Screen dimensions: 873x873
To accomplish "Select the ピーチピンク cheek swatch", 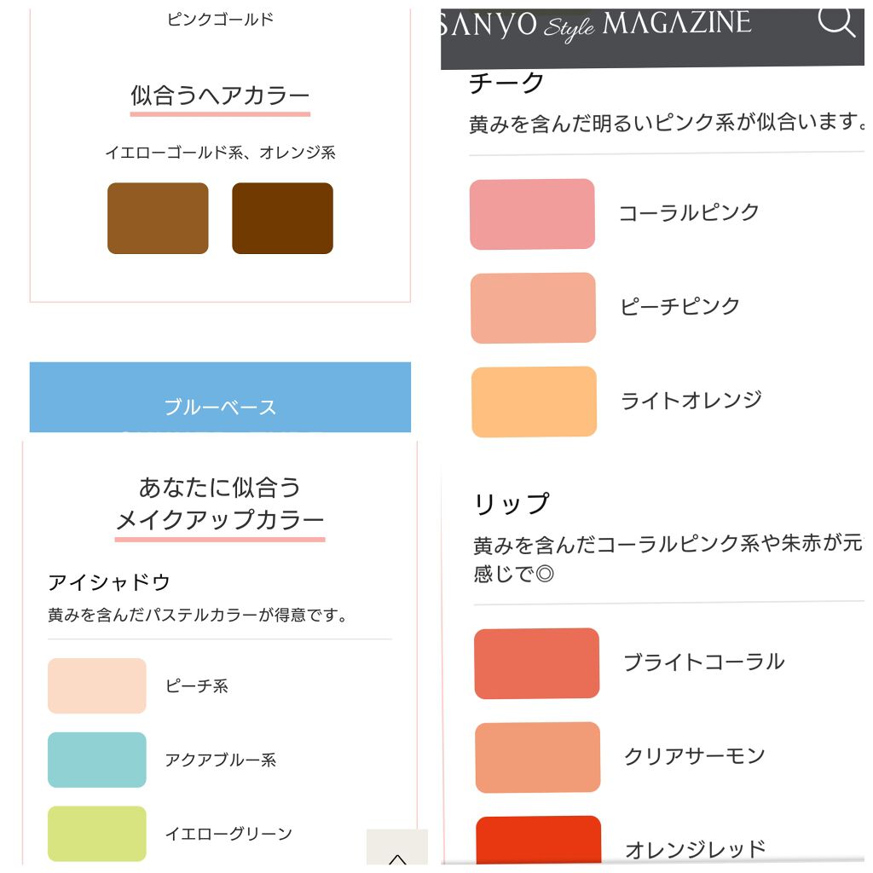I will click(532, 308).
